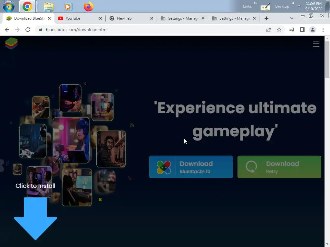Click the BlueStacks X colorful icon
Image resolution: width=330 pixels, height=247 pixels.
click(164, 167)
